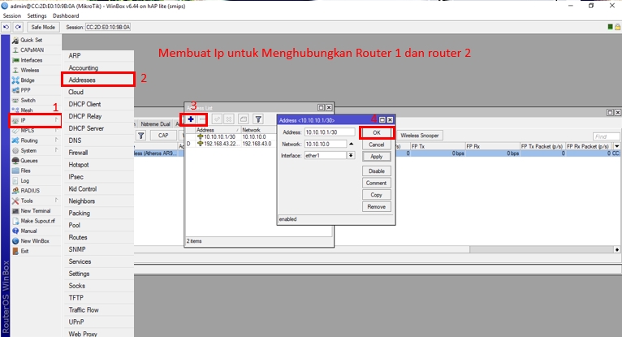Click Apply in the Address dialog

pyautogui.click(x=377, y=157)
